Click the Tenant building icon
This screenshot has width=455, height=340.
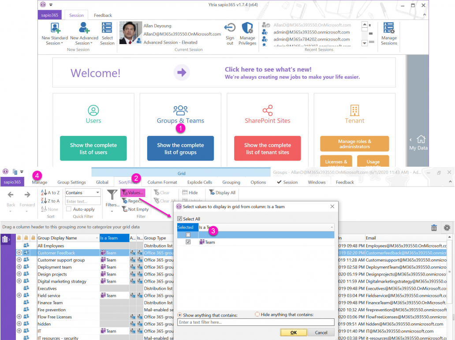pyautogui.click(x=354, y=110)
